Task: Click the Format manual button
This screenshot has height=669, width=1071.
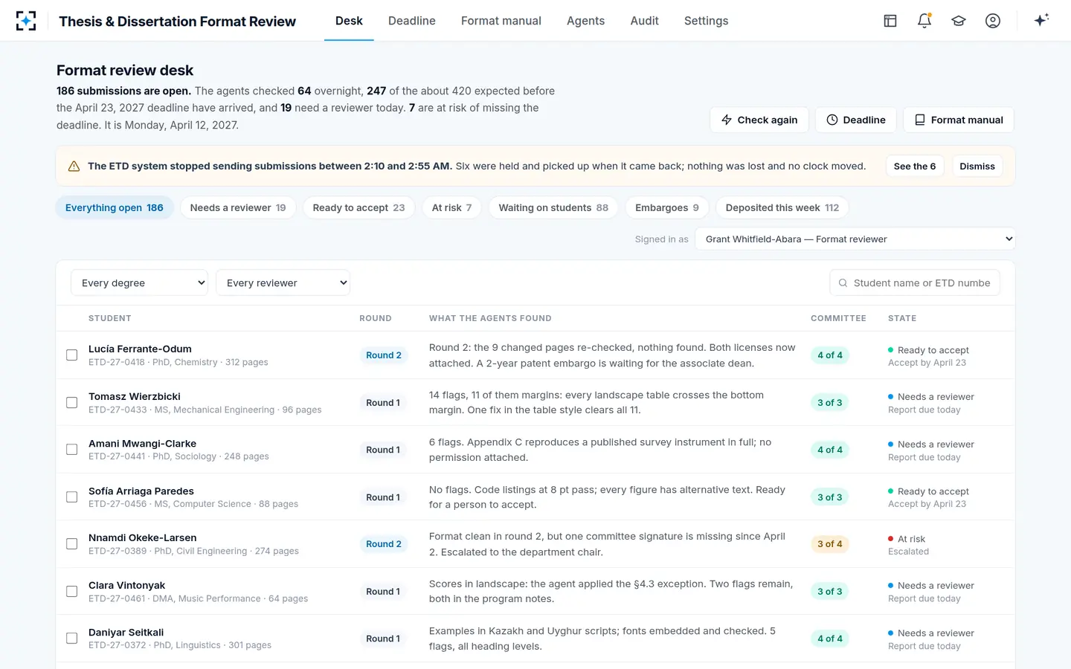Action: pyautogui.click(x=959, y=120)
